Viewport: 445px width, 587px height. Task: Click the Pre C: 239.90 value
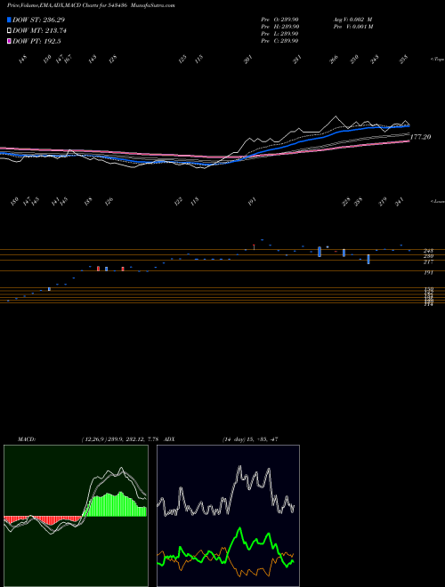point(279,41)
